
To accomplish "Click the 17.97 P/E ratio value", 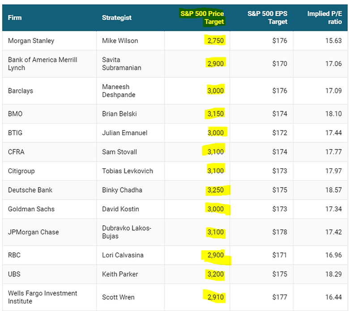I will coord(333,171).
